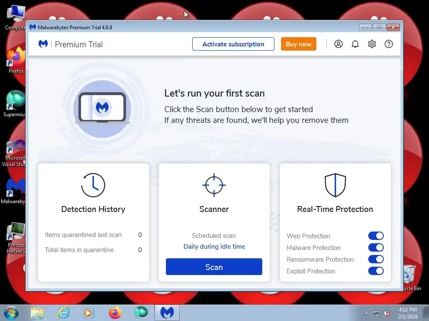Launch Internet Explorer from taskbar
This screenshot has width=429, height=321.
(x=63, y=313)
